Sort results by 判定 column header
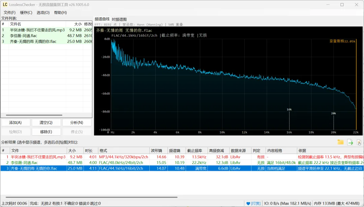This screenshot has width=364, height=207. click(x=259, y=151)
